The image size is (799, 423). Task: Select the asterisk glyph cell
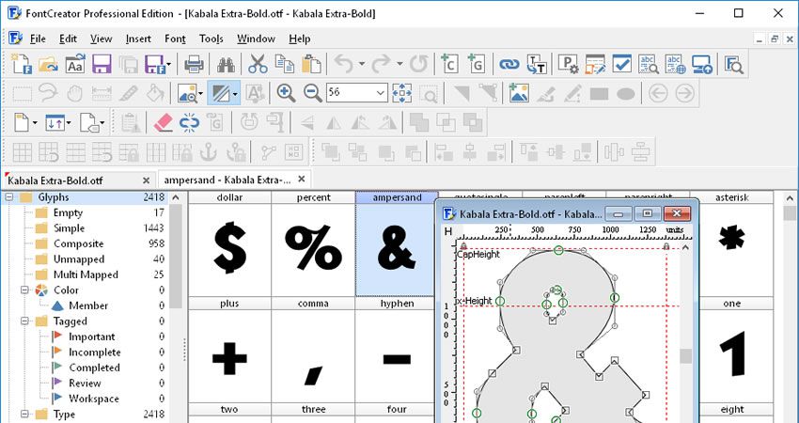point(731,243)
